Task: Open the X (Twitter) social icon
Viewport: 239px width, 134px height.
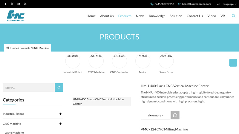Action: 12,4
